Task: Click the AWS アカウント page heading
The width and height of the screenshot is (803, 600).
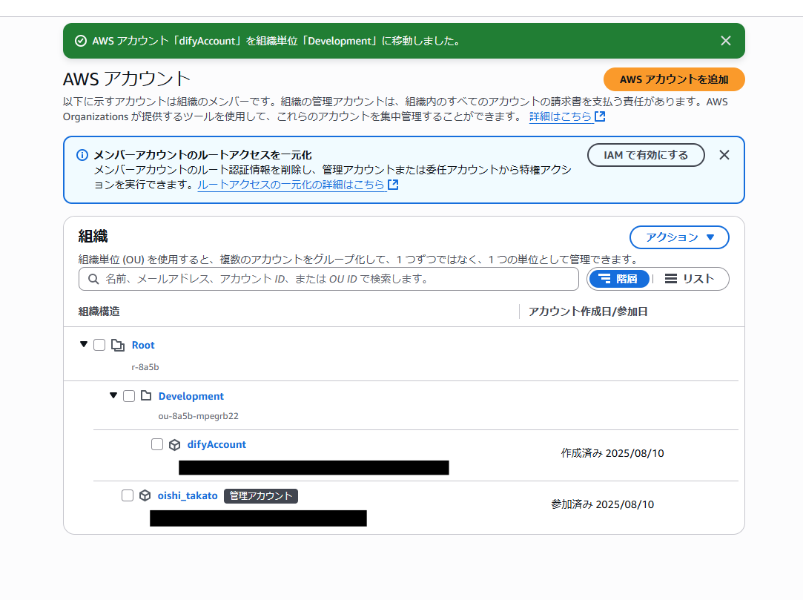Action: click(127, 79)
